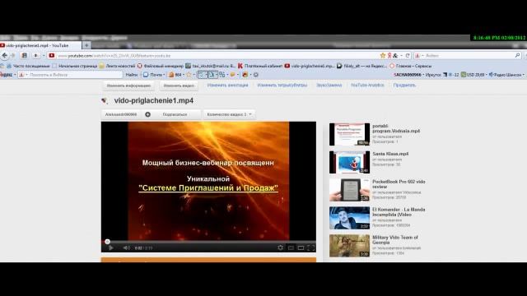Open the 'El Komander' video thumbnail
Image resolution: width=527 pixels, height=296 pixels.
click(349, 218)
